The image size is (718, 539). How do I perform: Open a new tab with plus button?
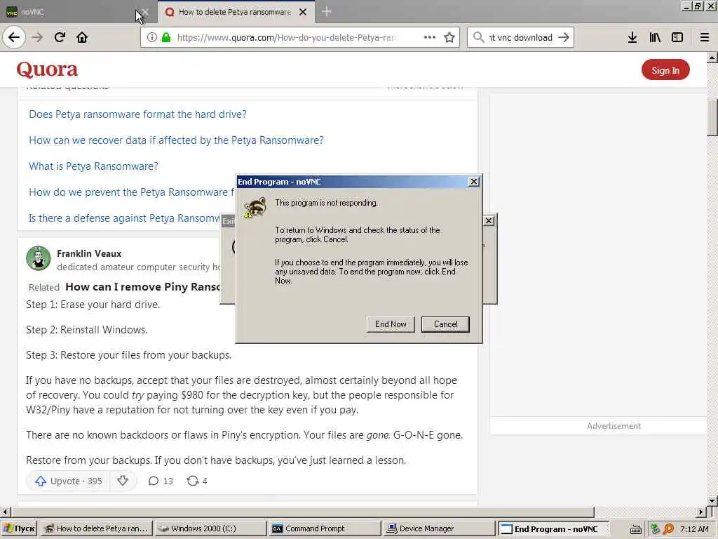coord(327,12)
